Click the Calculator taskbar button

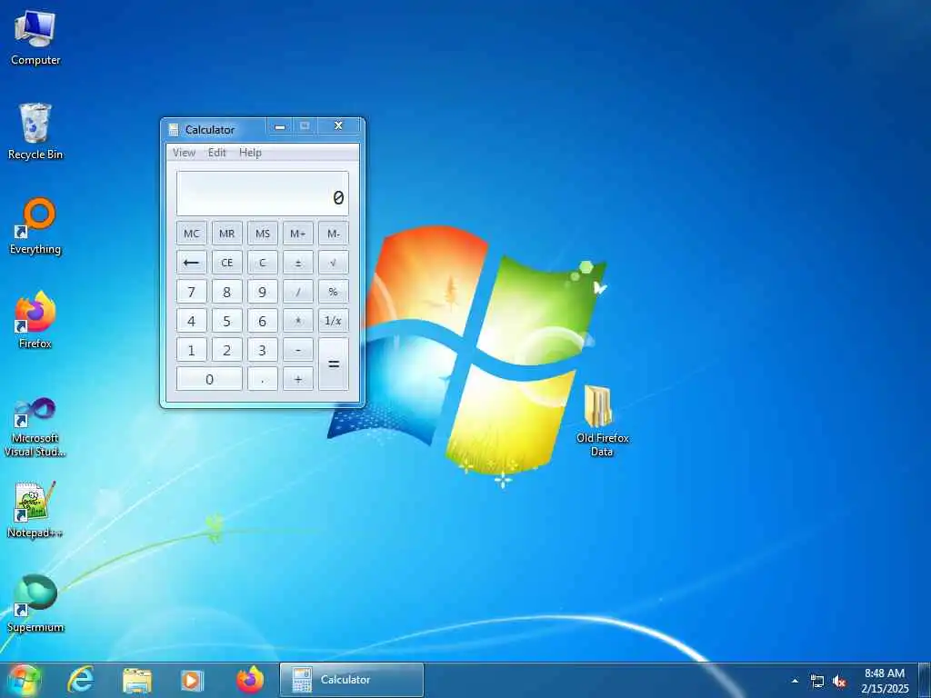(x=352, y=680)
